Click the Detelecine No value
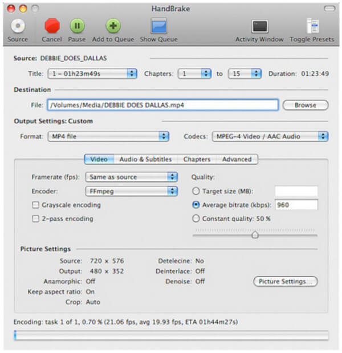Image resolution: width=342 pixels, height=353 pixels. [x=199, y=261]
